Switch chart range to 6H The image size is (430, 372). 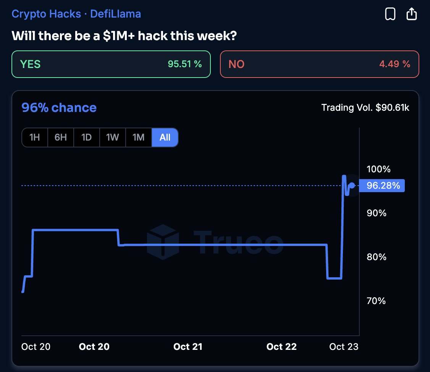pyautogui.click(x=61, y=137)
